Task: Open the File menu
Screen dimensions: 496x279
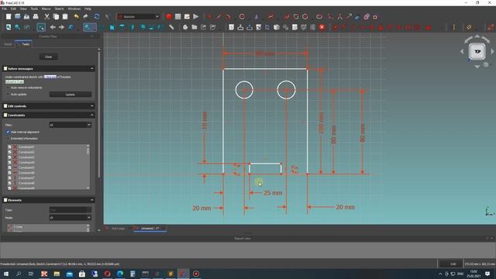Action: coord(5,9)
